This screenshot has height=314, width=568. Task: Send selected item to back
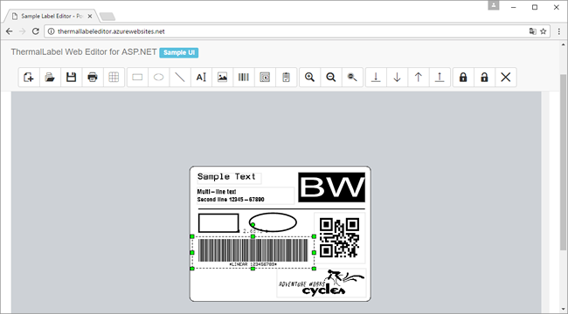[376, 77]
